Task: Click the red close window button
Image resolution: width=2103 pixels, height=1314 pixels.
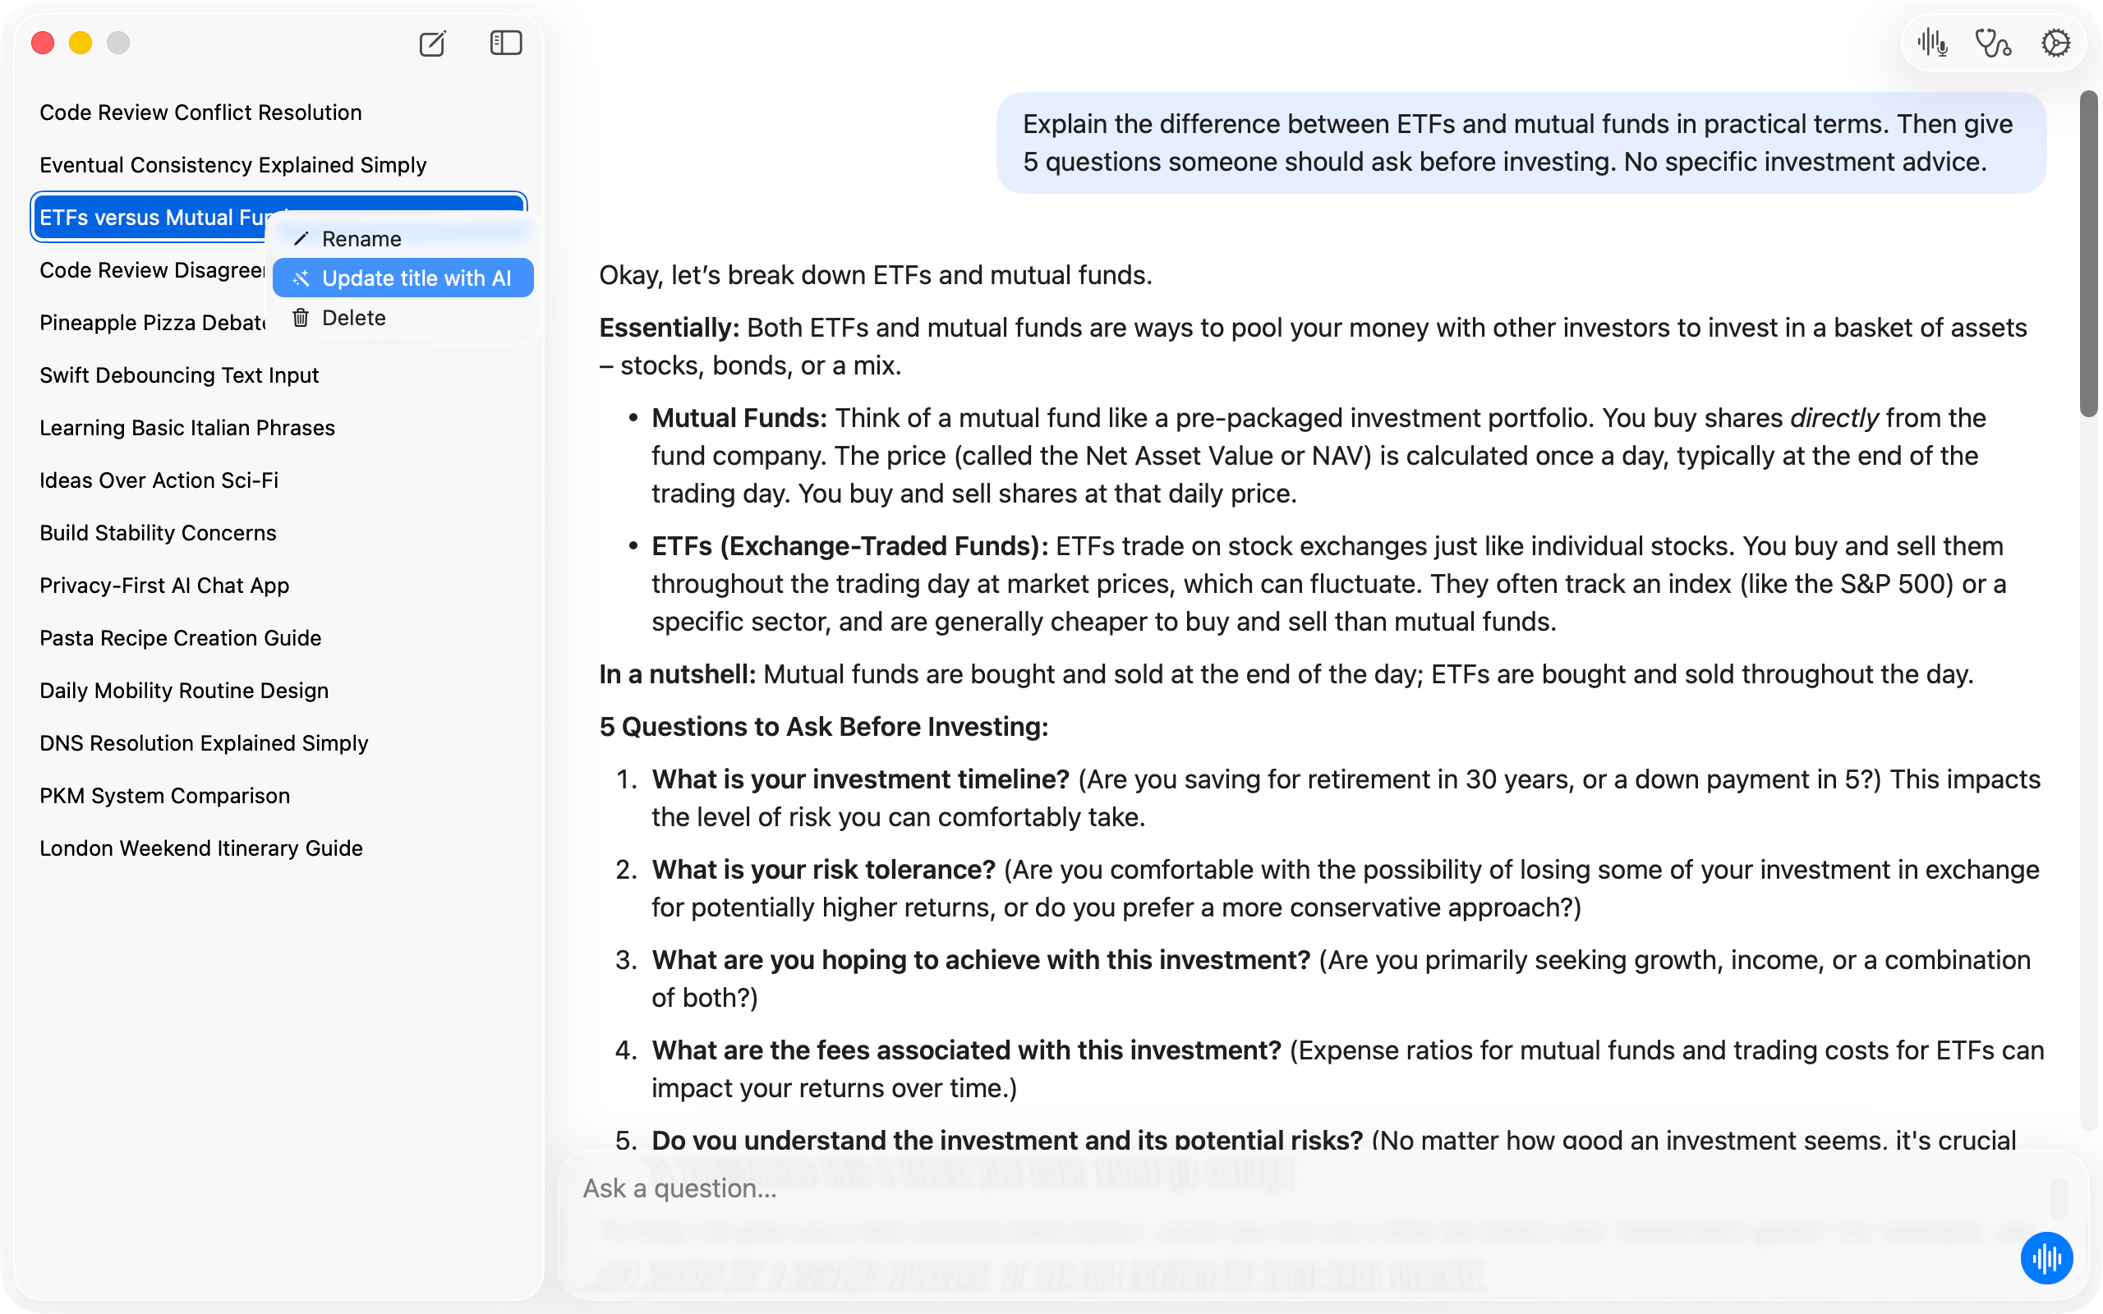Action: tap(43, 43)
